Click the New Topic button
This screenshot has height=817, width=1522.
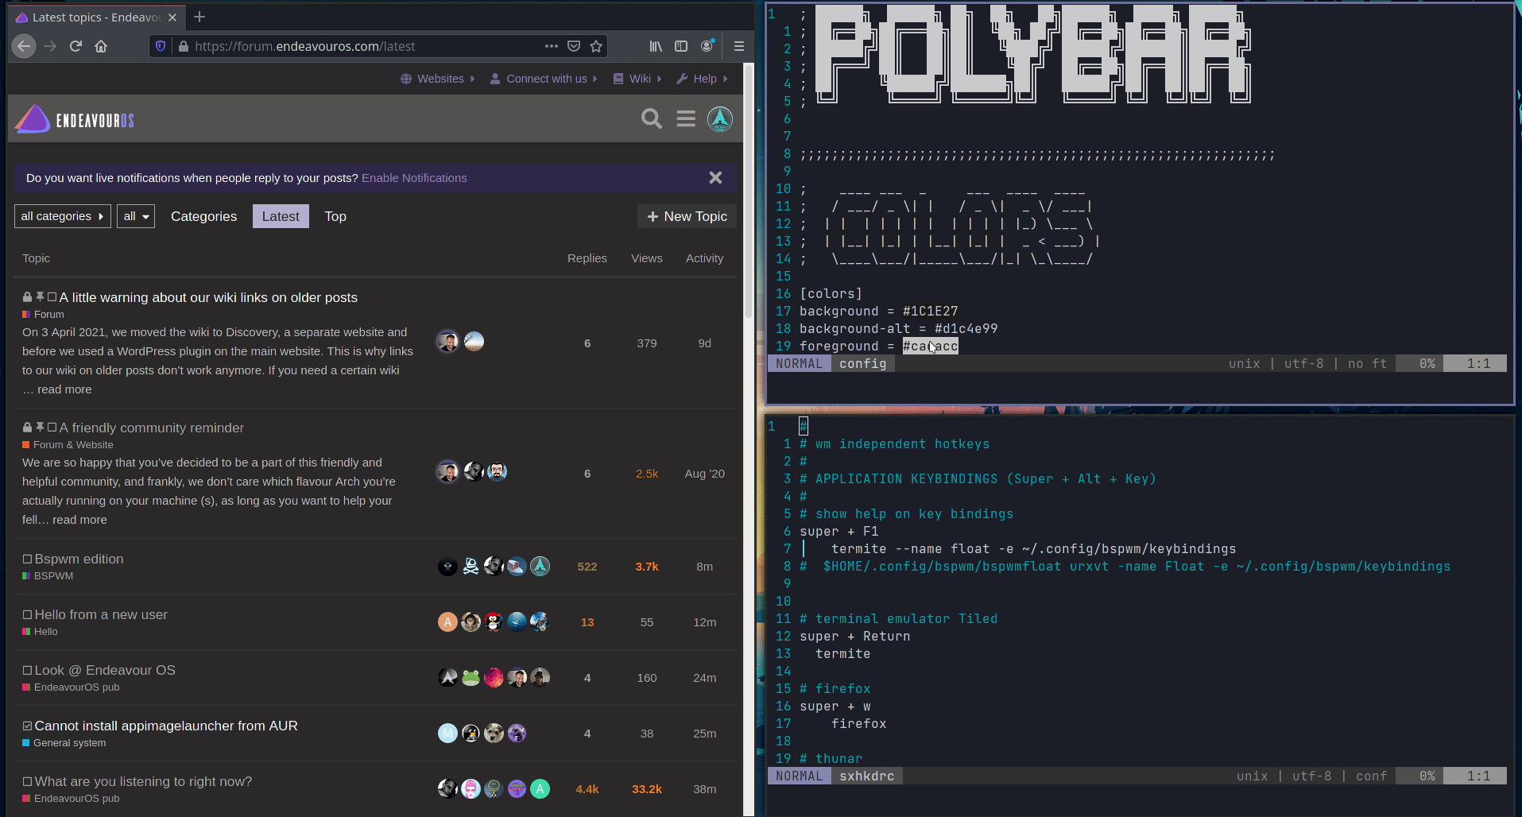point(687,216)
